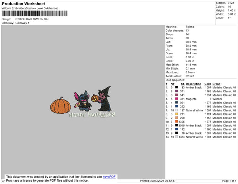238x184 pixels.
Task: Click the Stitch character in the design
Action: 83,101
